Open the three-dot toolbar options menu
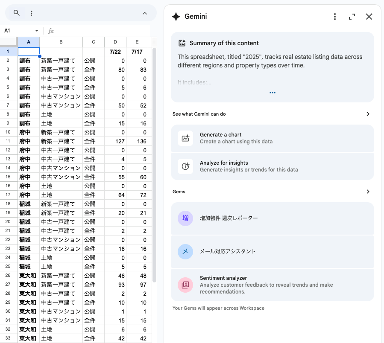Screen dimensions: 384x343 (32, 13)
